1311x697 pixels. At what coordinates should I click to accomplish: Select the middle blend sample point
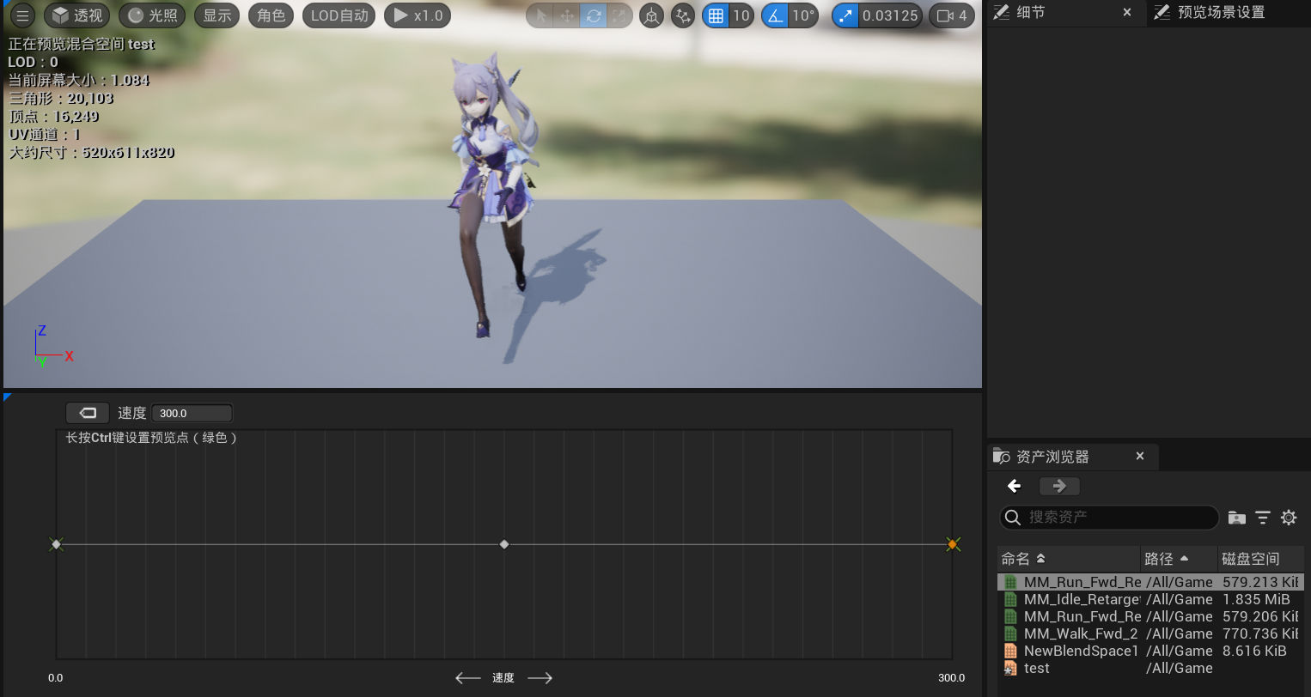[504, 544]
